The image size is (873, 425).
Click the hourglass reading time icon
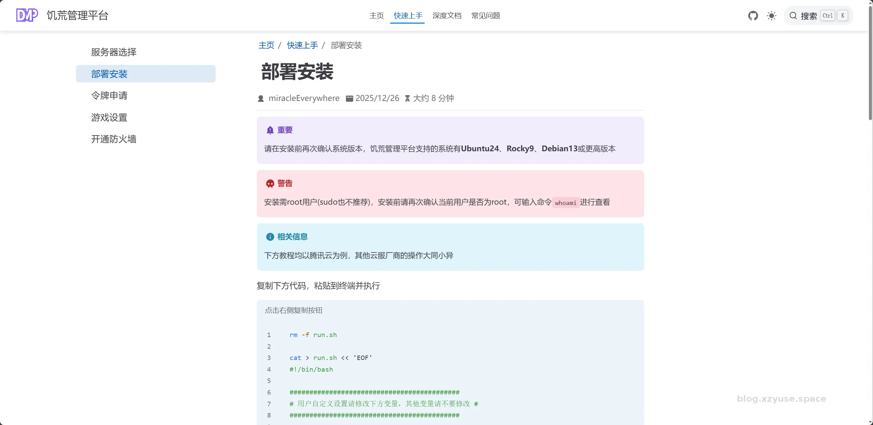click(x=407, y=99)
